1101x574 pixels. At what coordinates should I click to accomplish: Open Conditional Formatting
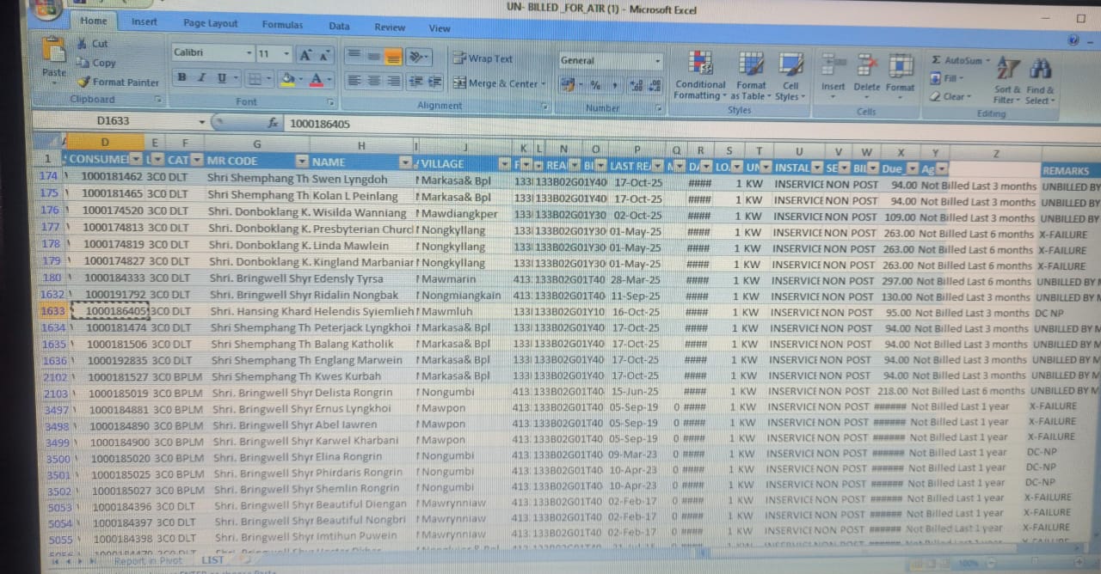tap(699, 76)
